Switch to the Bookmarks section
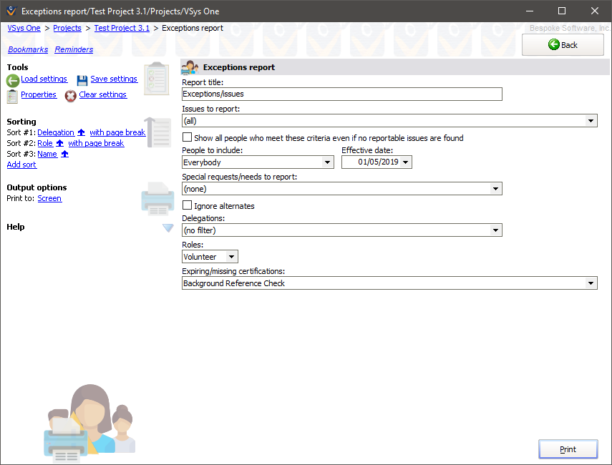612x465 pixels. 27,49
